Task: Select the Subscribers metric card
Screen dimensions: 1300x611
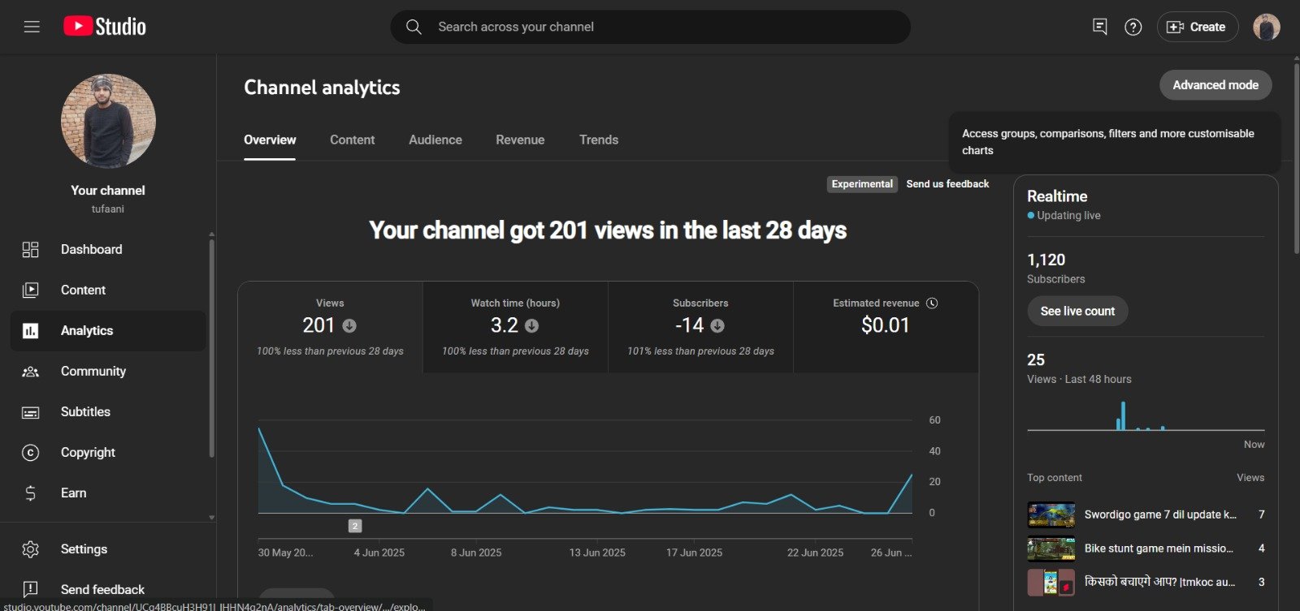Action: click(700, 327)
